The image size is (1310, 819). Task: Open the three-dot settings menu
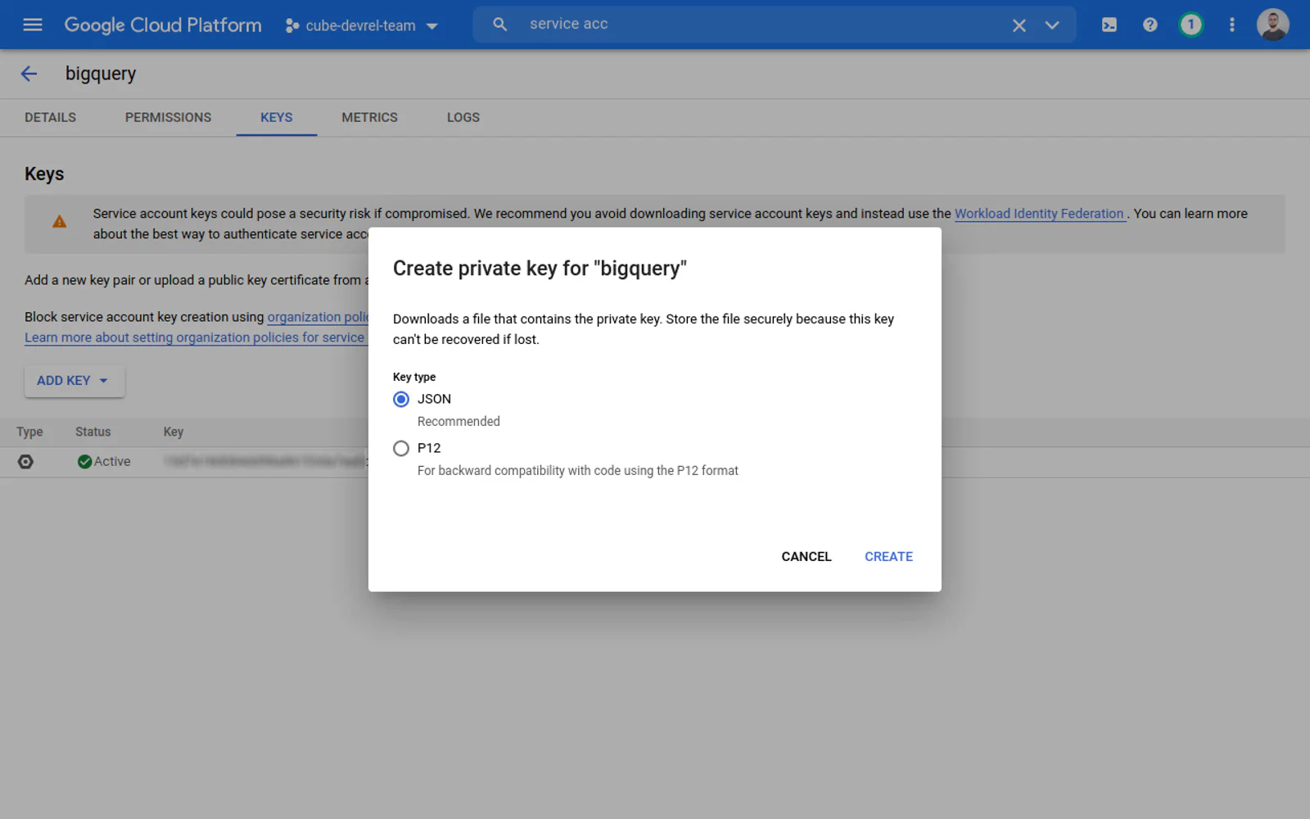1231,25
